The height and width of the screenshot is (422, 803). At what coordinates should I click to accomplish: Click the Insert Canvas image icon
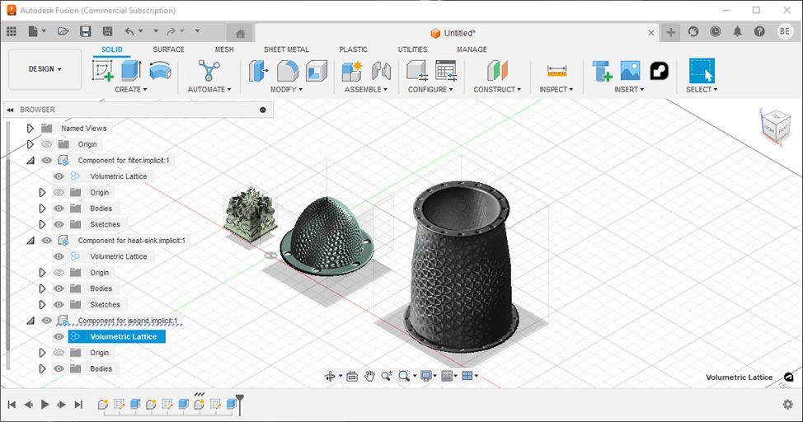(630, 71)
